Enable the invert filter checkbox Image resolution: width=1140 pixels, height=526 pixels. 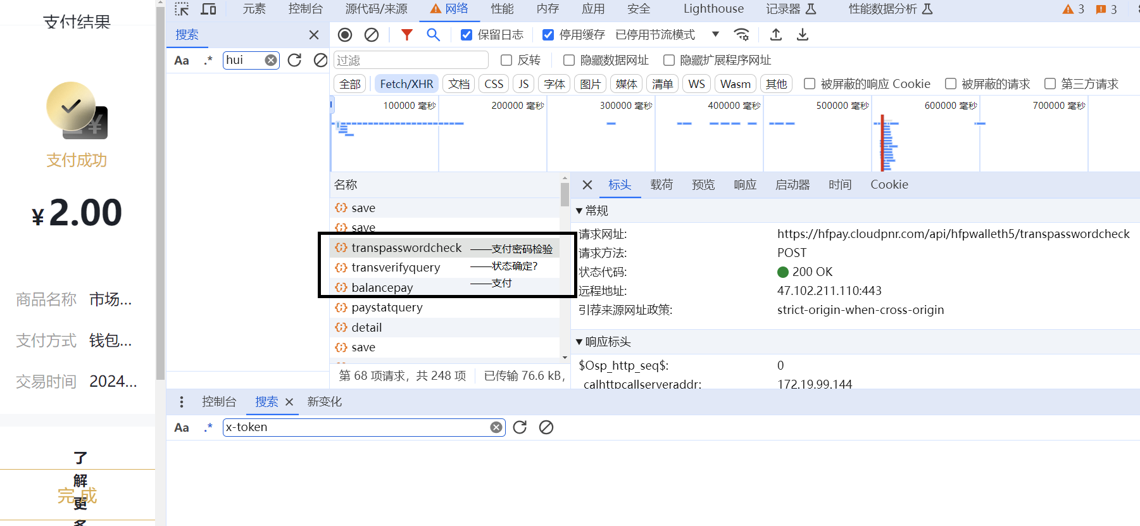point(506,60)
